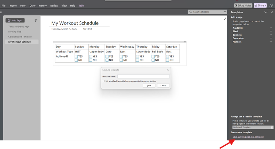
Task: Open the View tab
Action: pos(64,6)
